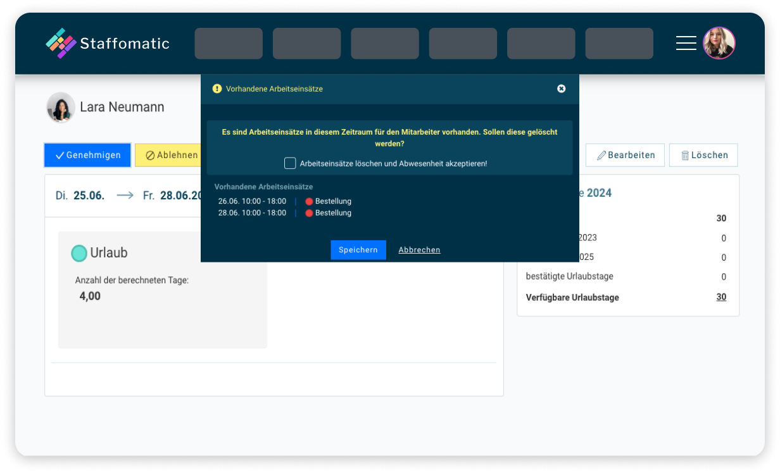Click the underlined 30 next to Verfügbare Urlaubstage
This screenshot has width=780, height=475.
721,297
